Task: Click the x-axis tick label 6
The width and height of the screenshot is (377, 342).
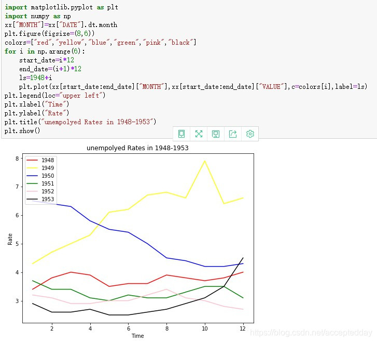Action: point(129,328)
